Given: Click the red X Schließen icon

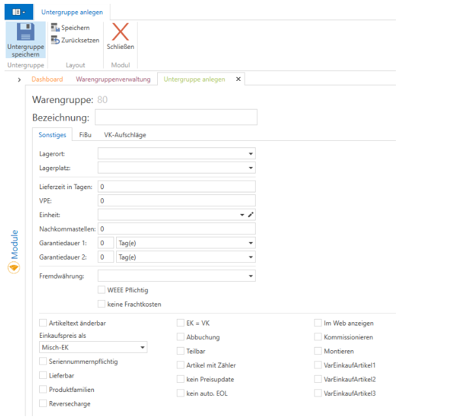Looking at the screenshot, I should [120, 32].
